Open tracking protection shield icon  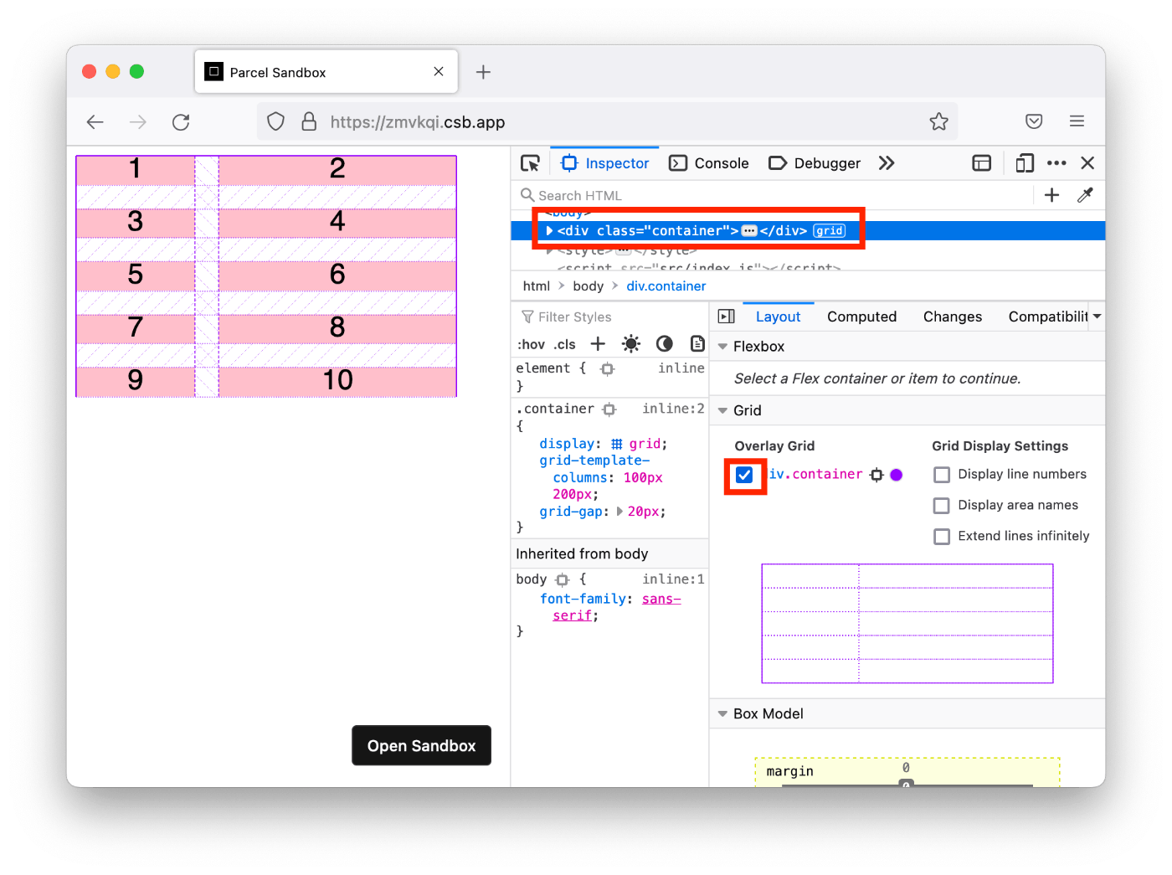point(275,121)
